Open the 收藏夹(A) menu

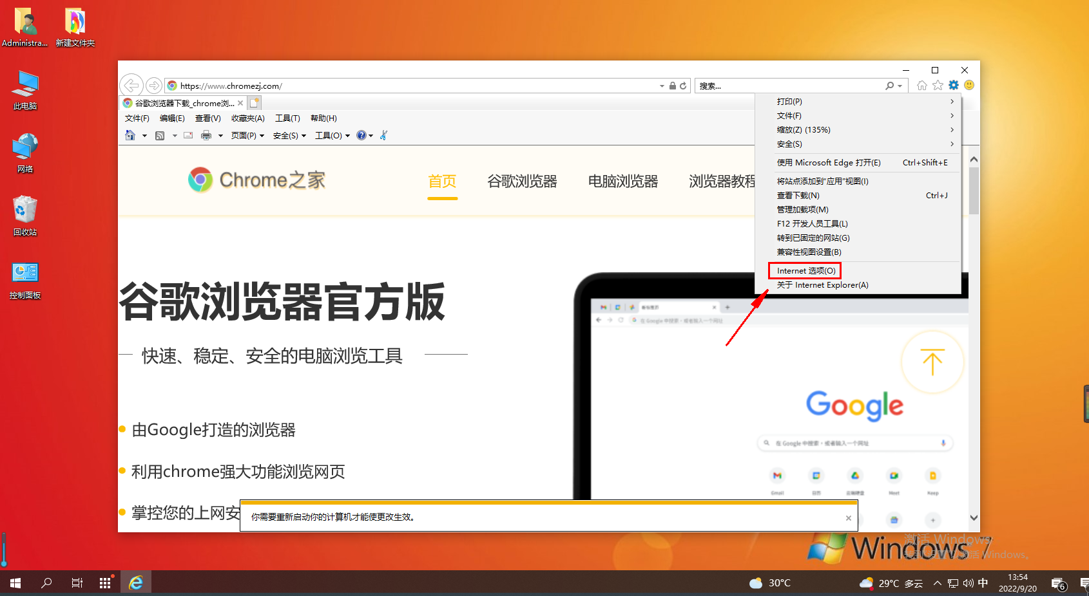(247, 118)
